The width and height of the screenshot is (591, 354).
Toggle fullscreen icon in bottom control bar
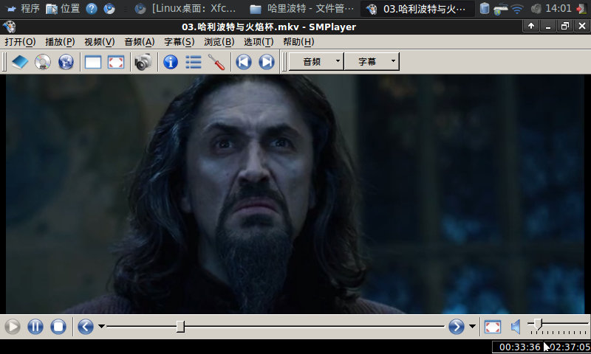click(493, 327)
